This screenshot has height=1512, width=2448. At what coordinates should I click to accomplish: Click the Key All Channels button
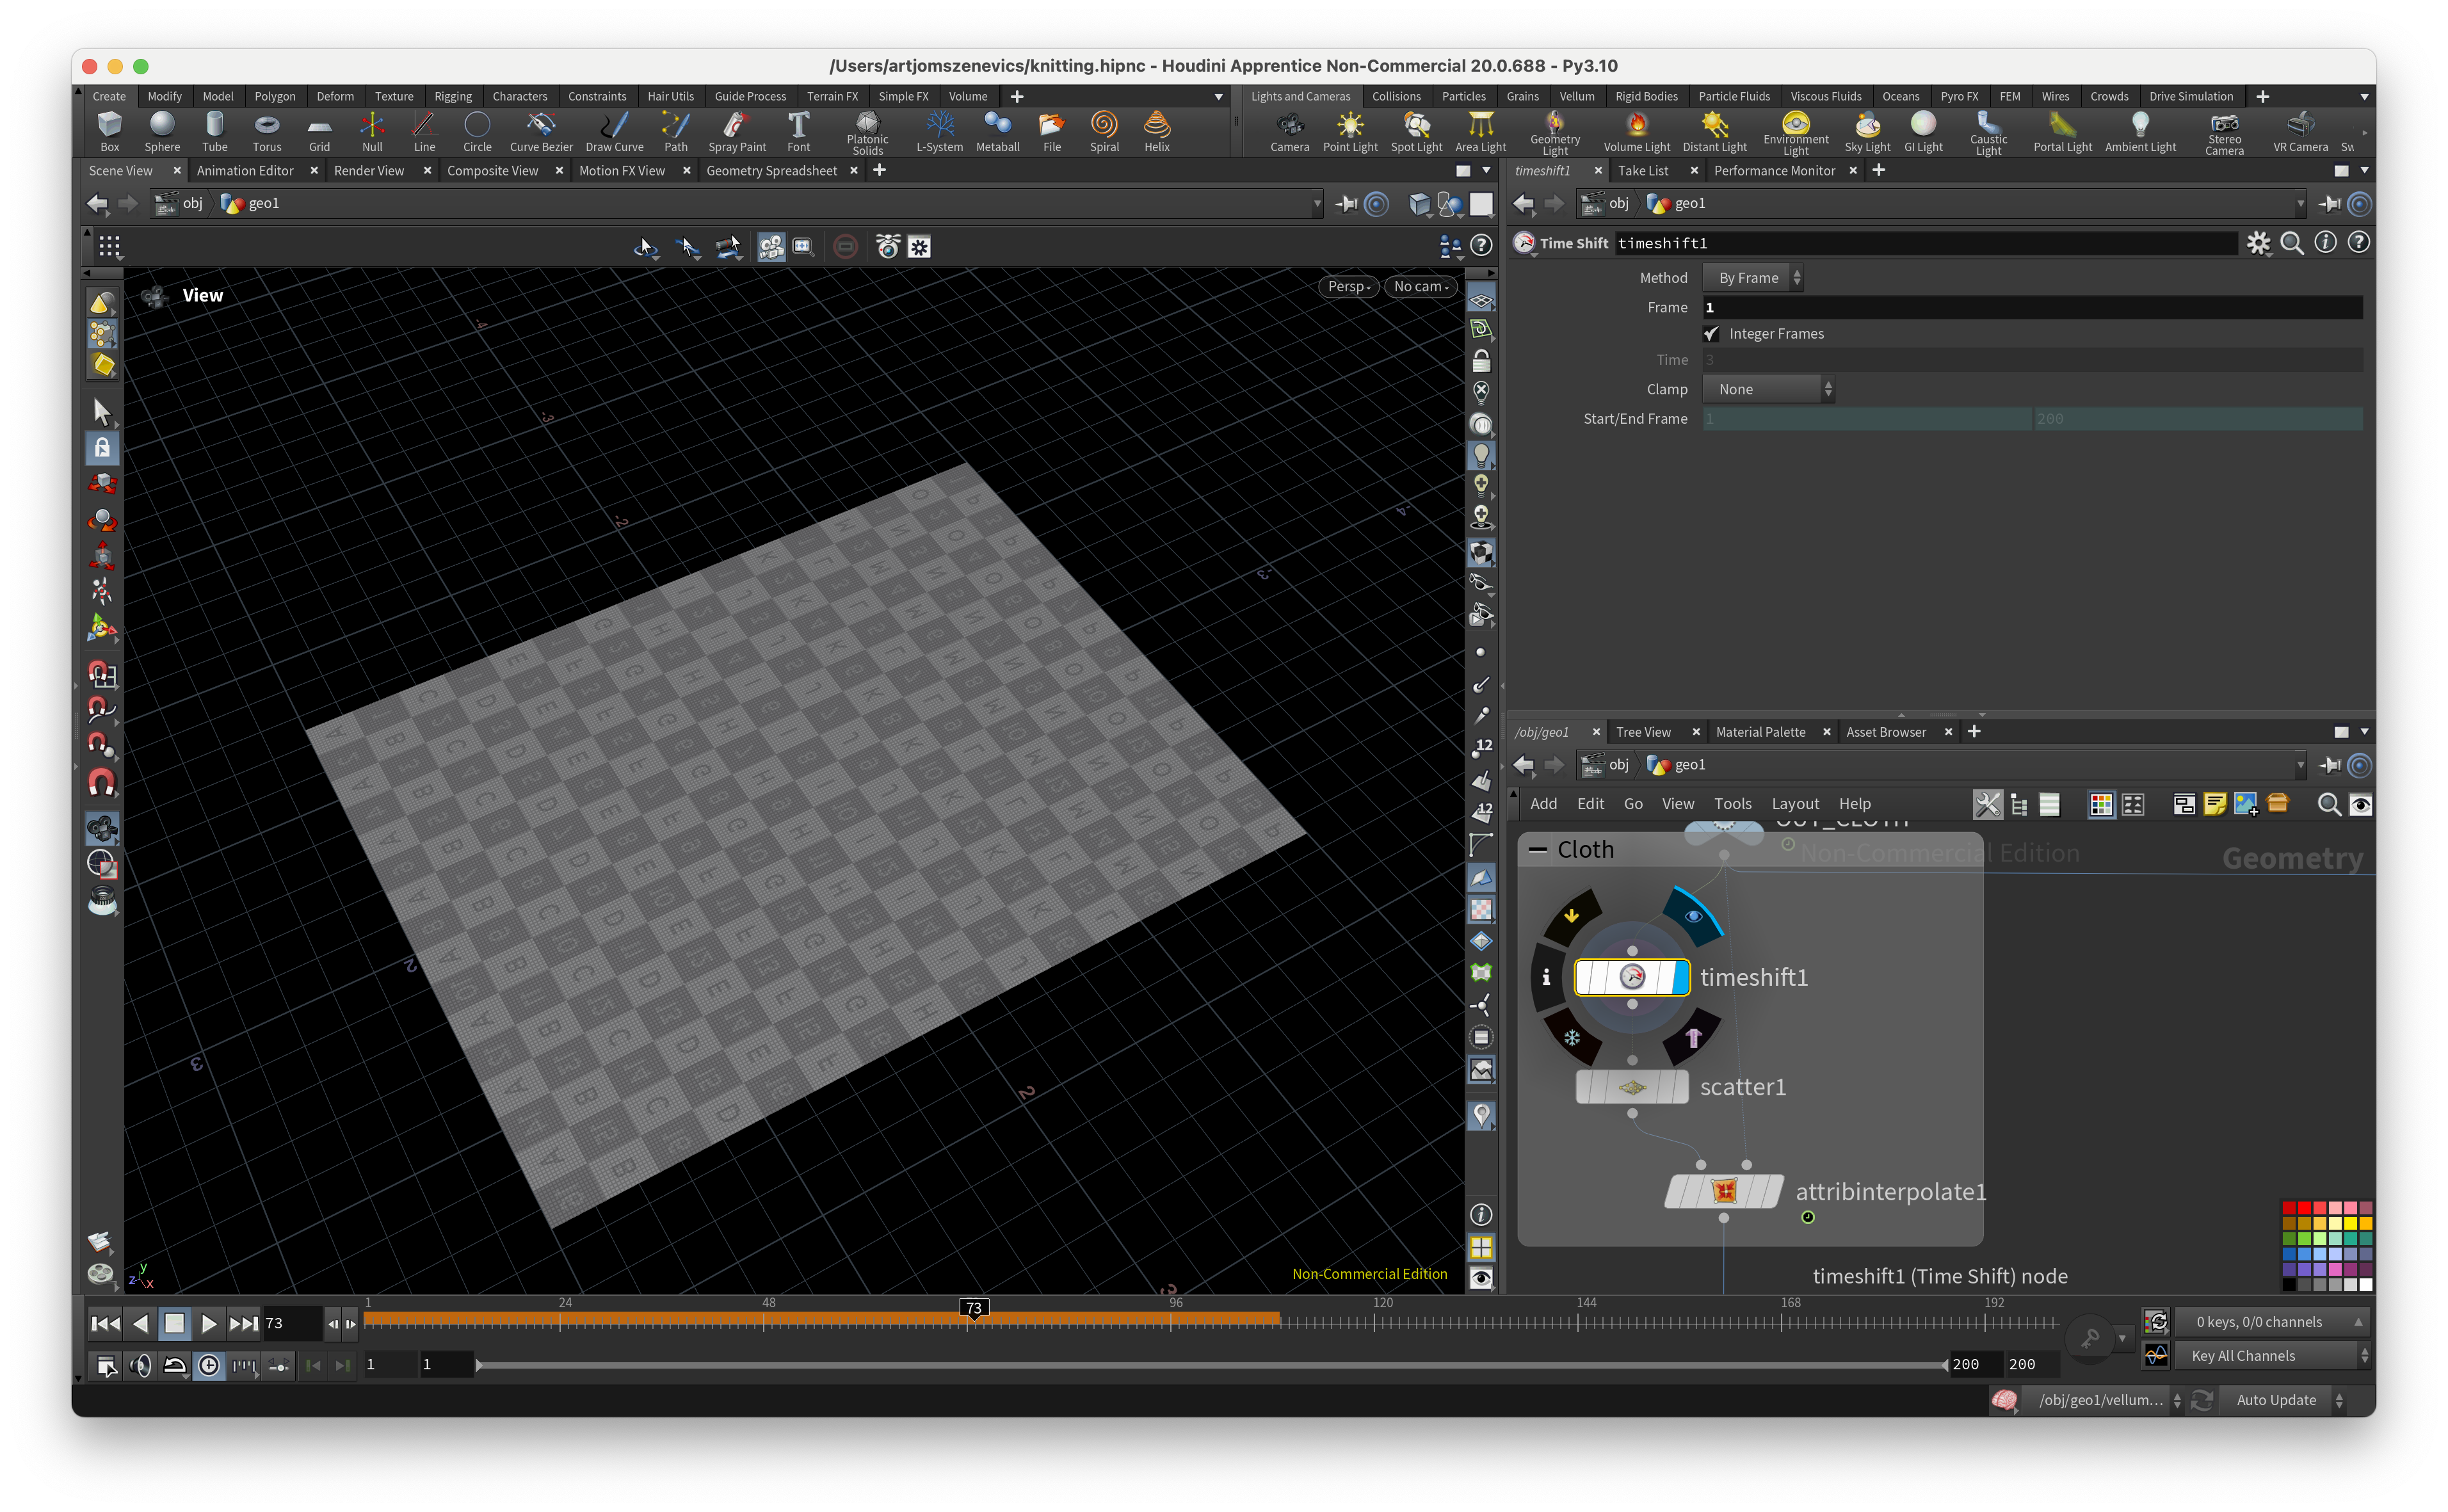[2243, 1356]
